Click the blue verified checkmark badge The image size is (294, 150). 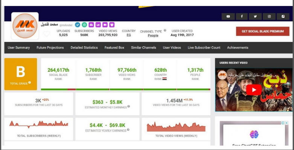[78, 24]
